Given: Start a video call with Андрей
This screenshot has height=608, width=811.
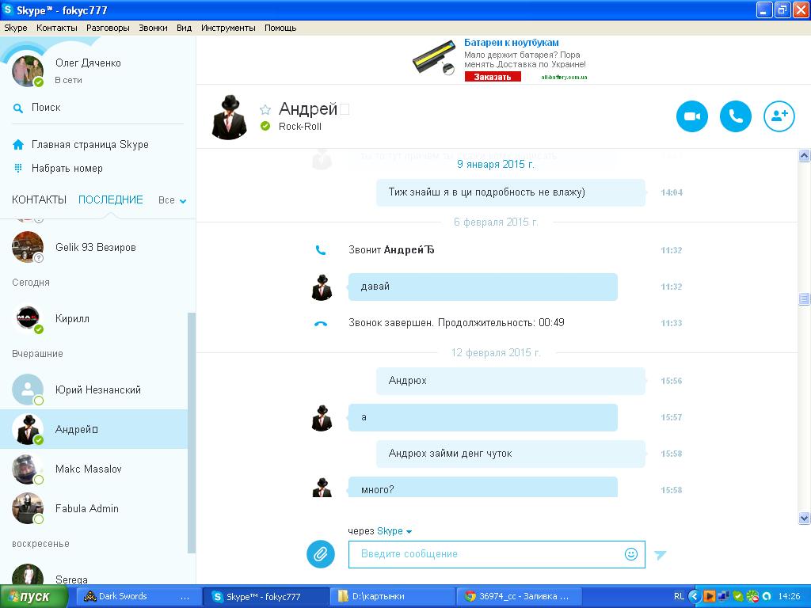Looking at the screenshot, I should [692, 116].
